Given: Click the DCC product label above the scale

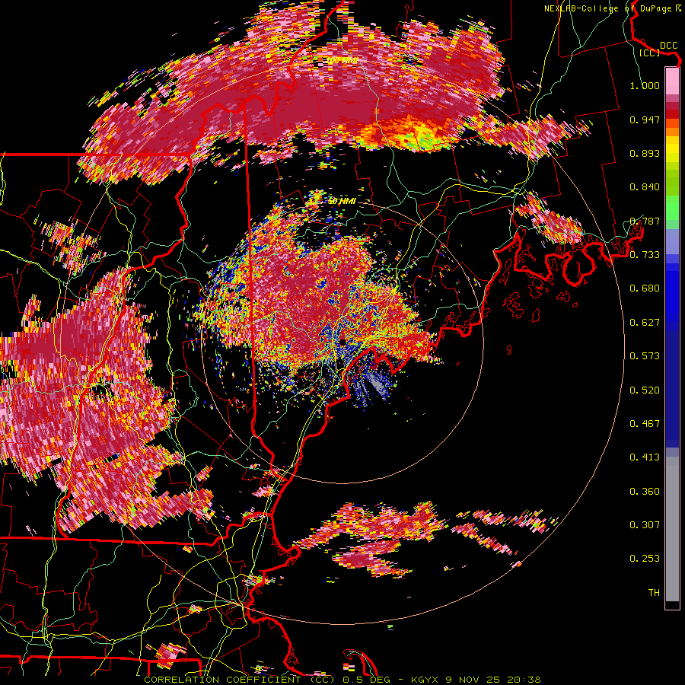Looking at the screenshot, I should tap(668, 46).
